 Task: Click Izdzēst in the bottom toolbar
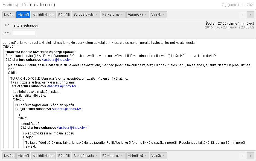(x=9, y=156)
